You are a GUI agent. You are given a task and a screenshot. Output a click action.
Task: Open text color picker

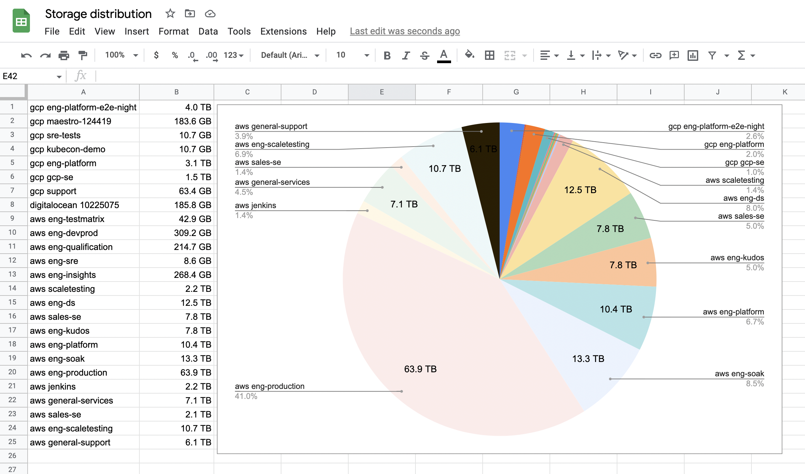pyautogui.click(x=444, y=56)
